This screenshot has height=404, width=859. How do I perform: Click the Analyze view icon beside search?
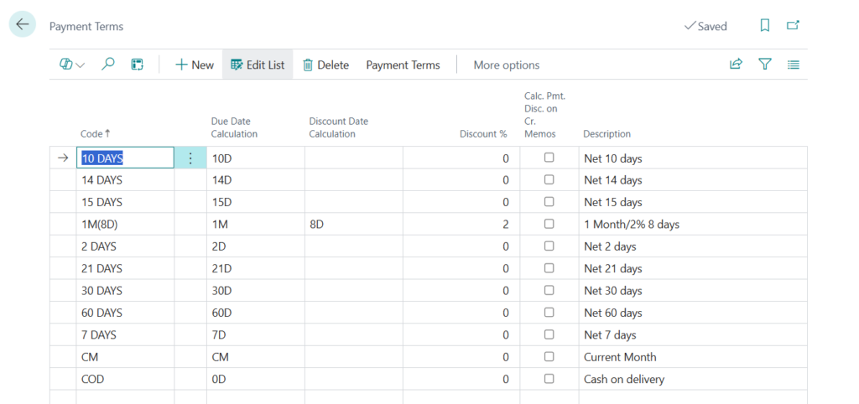[x=138, y=65]
